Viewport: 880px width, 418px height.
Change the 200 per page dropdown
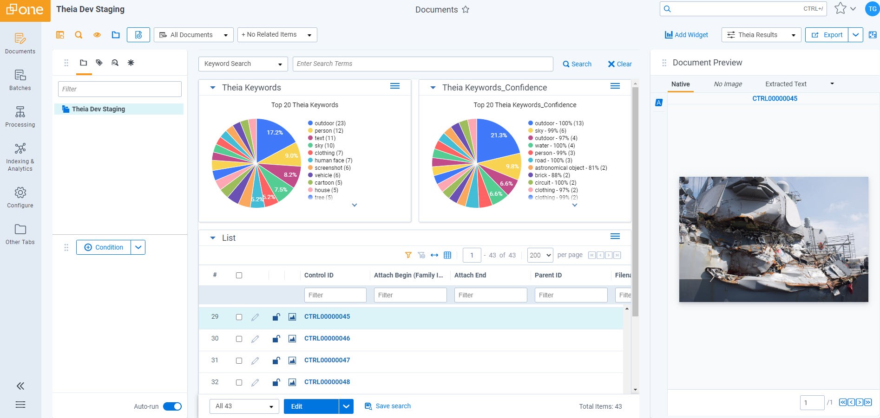pyautogui.click(x=540, y=255)
